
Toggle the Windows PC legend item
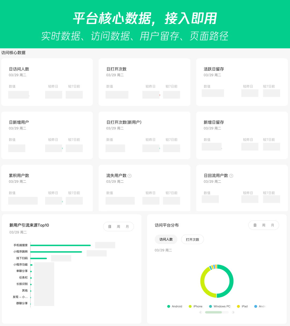[220, 306]
